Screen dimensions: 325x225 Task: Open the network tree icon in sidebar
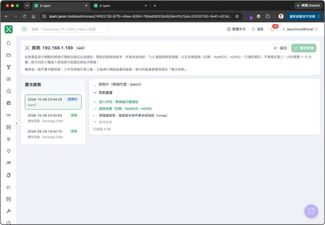[9, 67]
